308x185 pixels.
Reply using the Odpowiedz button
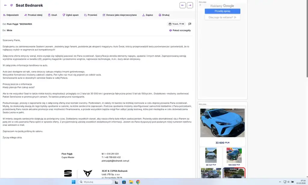[x=11, y=15]
